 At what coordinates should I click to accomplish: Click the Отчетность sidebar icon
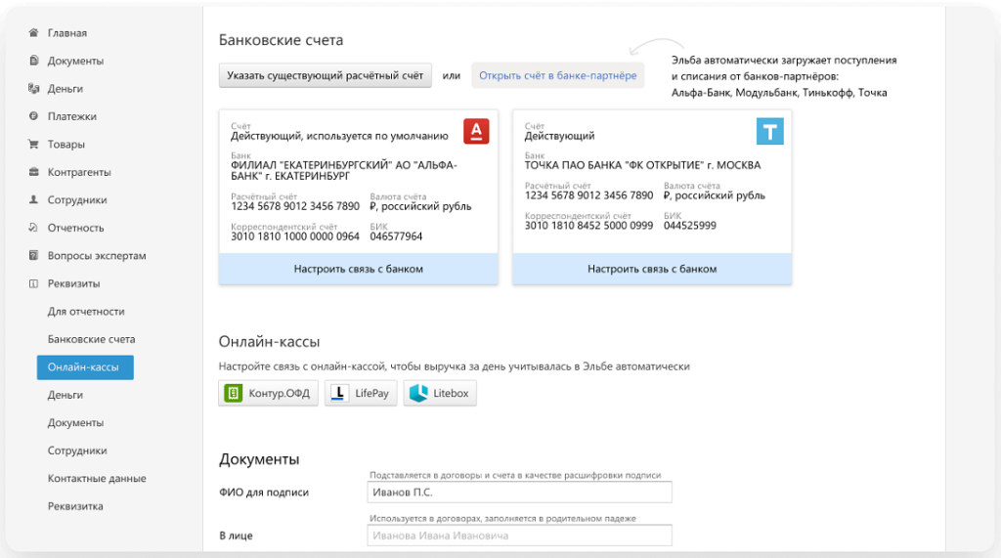[33, 228]
